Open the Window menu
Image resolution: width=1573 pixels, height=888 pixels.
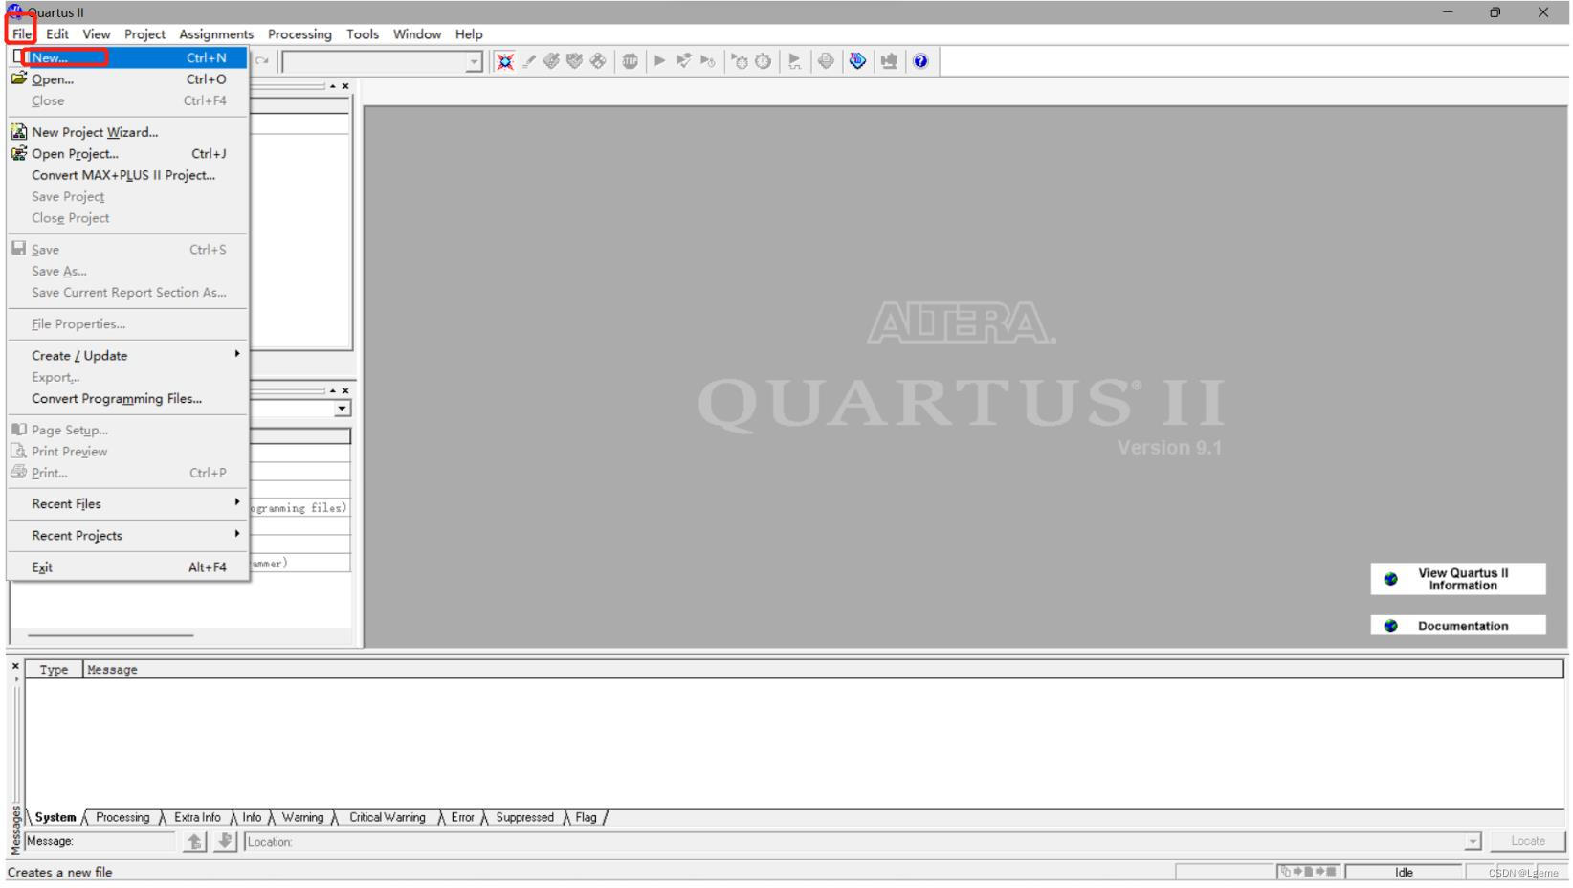(x=417, y=34)
